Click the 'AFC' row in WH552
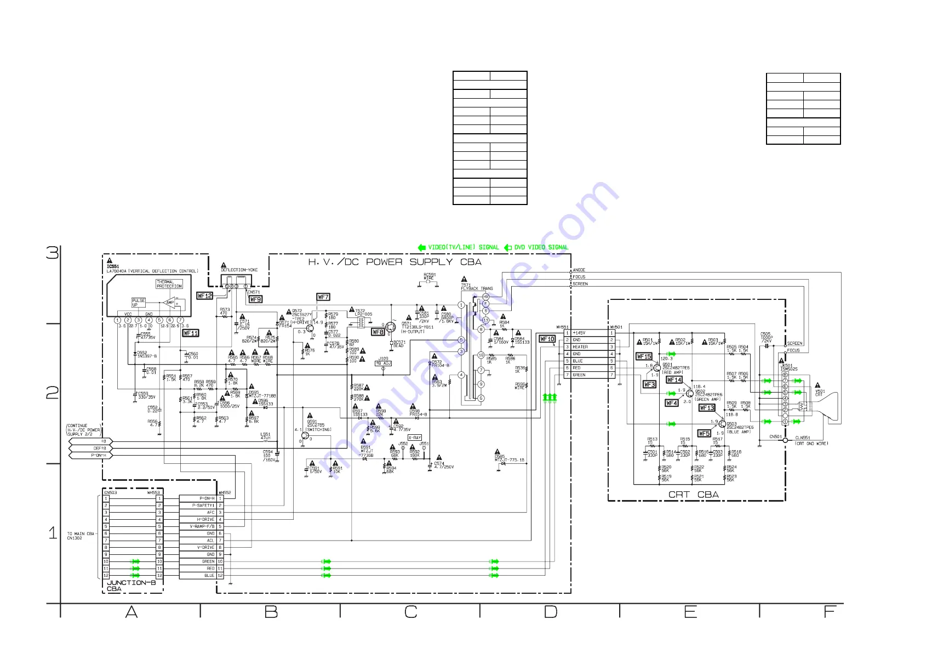The width and height of the screenshot is (932, 653). tap(201, 513)
